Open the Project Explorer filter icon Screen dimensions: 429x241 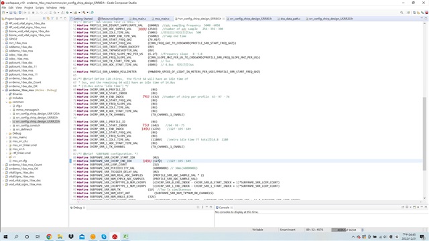52,19
